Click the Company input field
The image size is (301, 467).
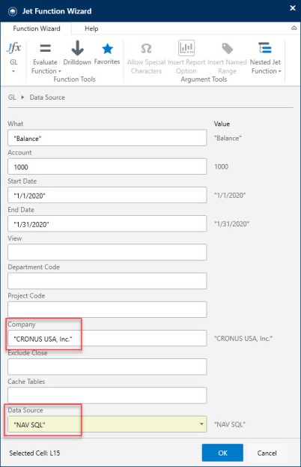pyautogui.click(x=107, y=338)
